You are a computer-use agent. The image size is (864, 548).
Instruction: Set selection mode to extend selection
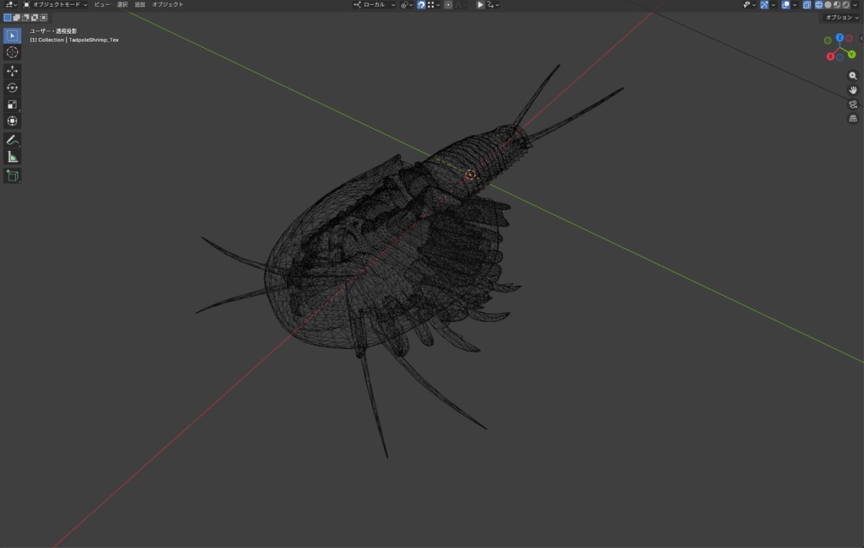17,18
